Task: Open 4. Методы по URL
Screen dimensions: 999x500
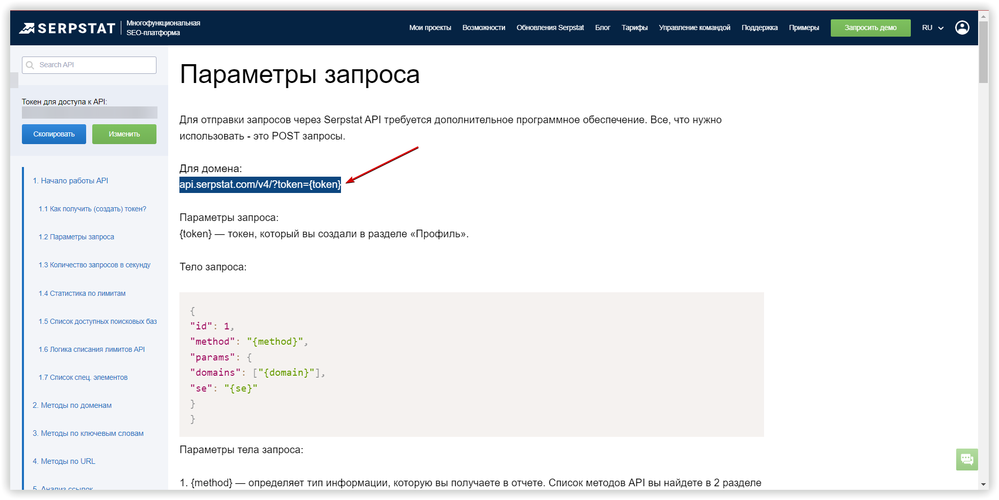Action: (64, 461)
